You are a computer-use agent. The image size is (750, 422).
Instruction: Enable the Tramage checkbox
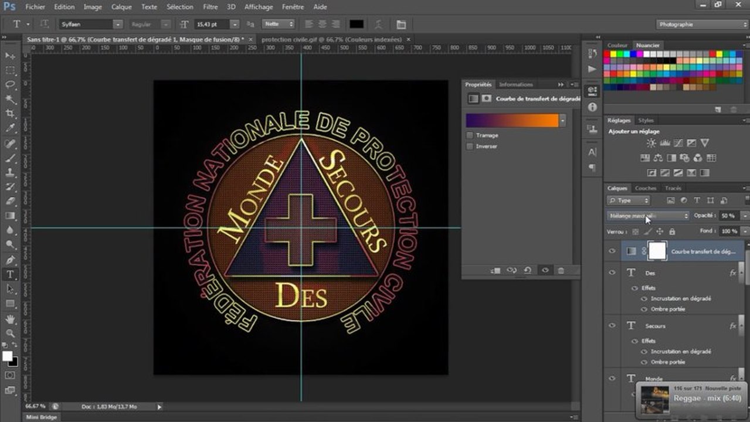click(x=470, y=135)
